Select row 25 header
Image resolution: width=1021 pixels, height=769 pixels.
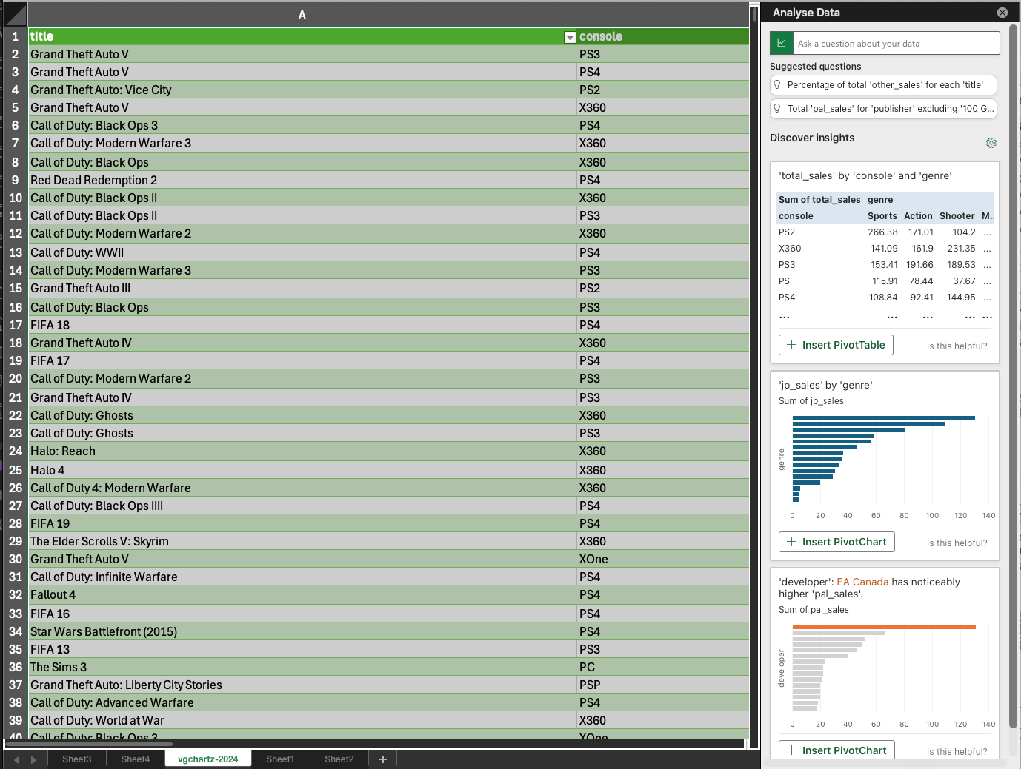16,470
